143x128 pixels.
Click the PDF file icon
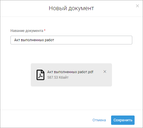(x=40, y=75)
